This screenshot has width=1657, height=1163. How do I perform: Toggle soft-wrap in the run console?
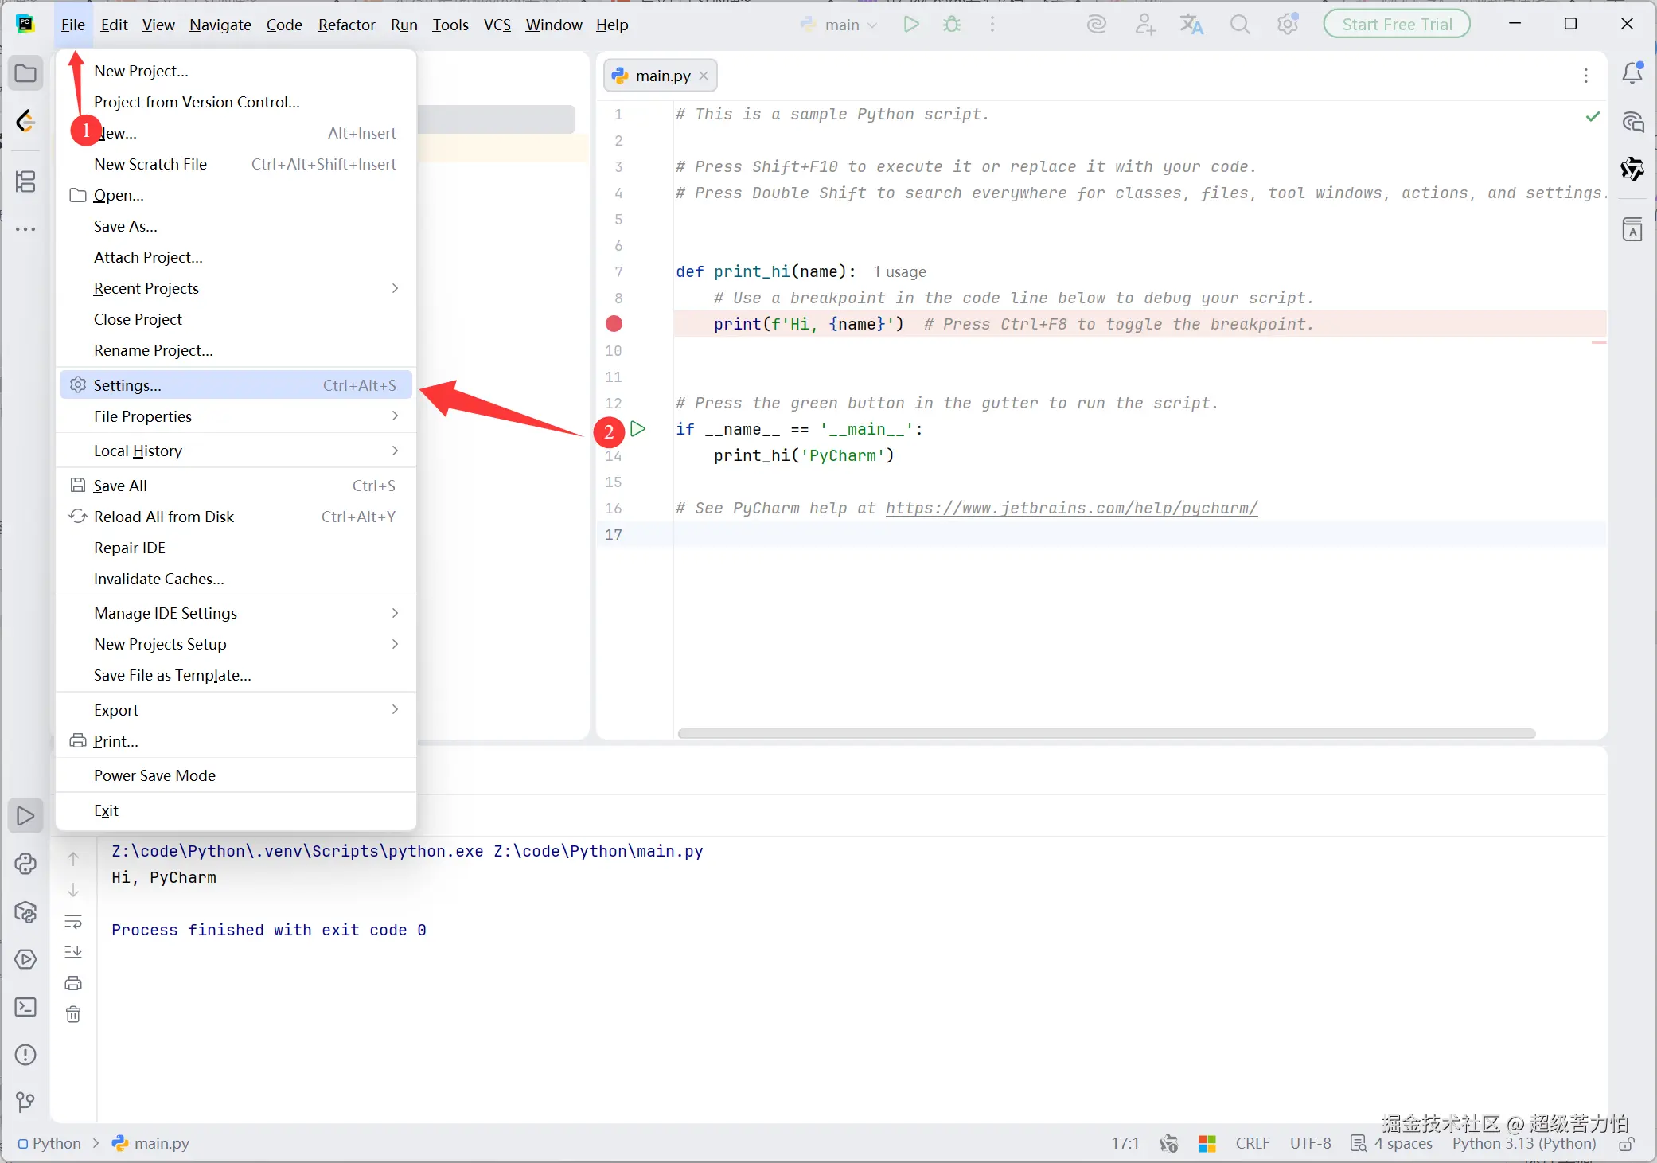tap(73, 921)
